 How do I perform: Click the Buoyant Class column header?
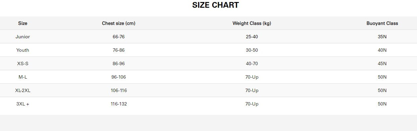pyautogui.click(x=382, y=23)
